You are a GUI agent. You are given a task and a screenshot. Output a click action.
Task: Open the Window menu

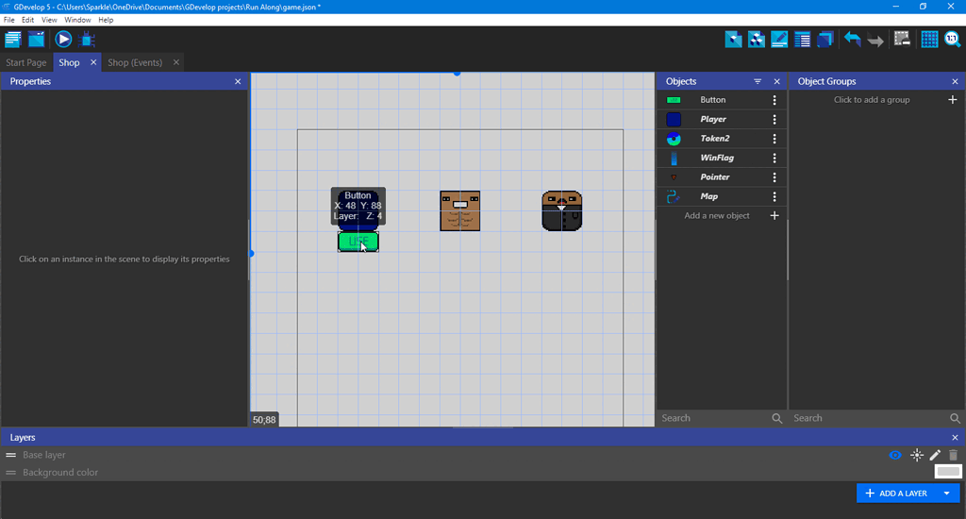pos(77,20)
